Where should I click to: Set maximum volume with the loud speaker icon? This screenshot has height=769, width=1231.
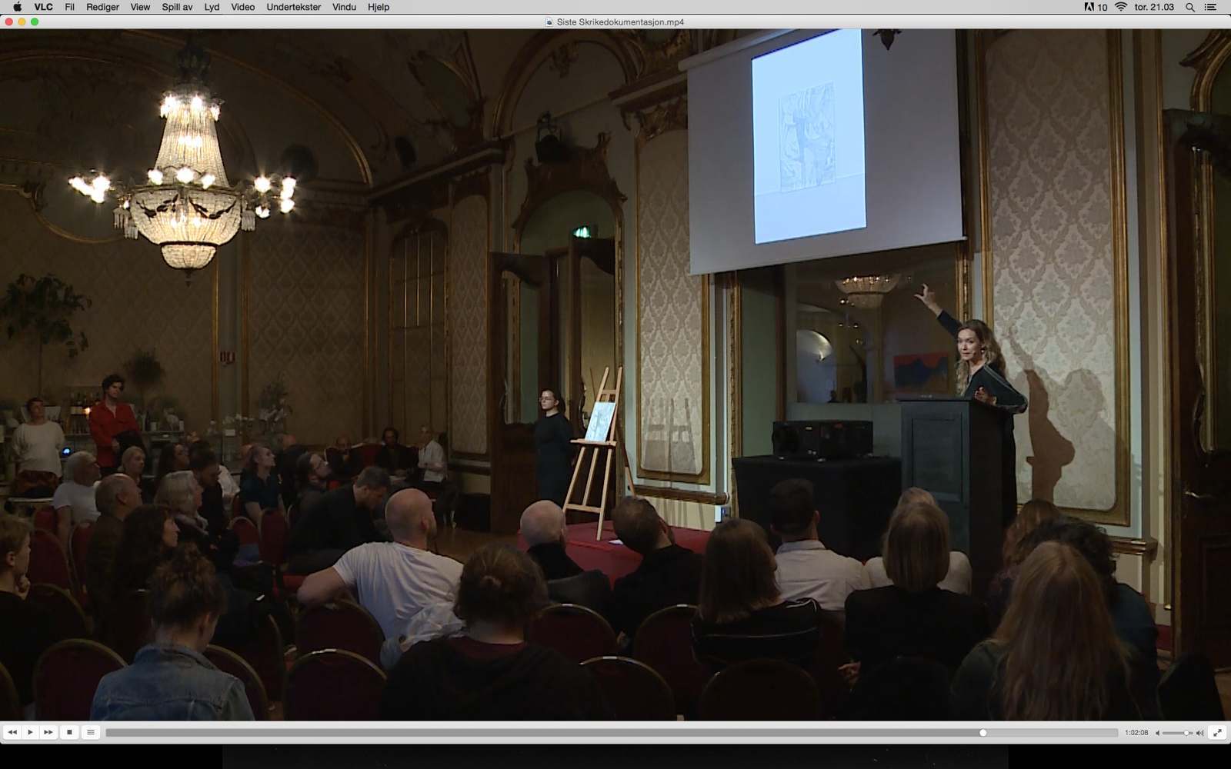1199,733
